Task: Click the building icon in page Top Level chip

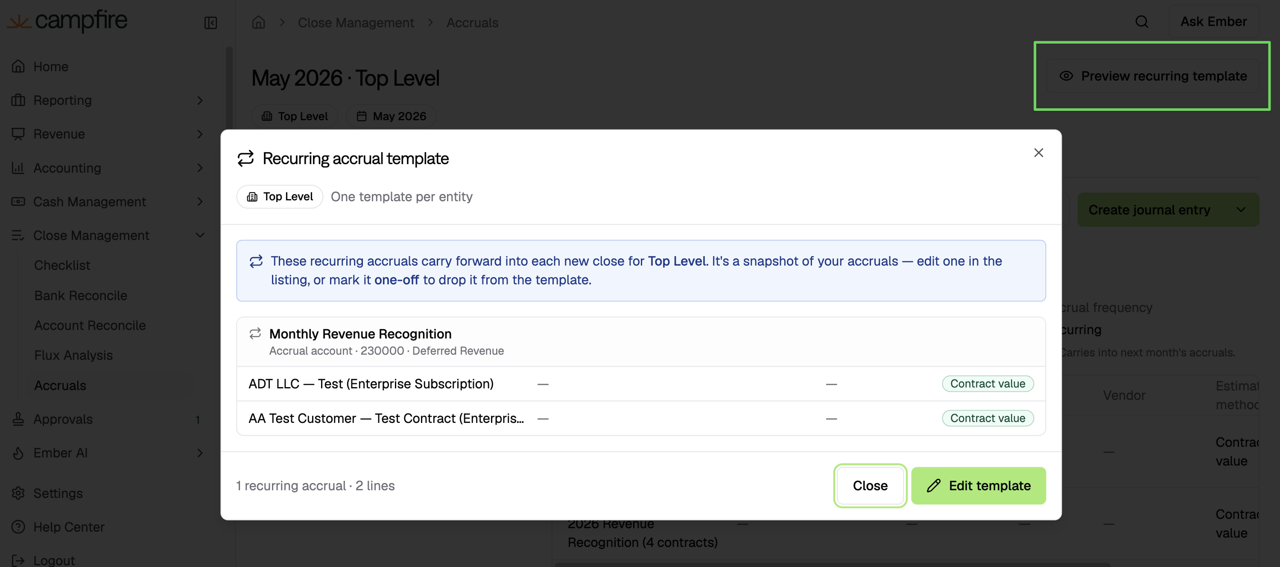Action: [x=267, y=116]
